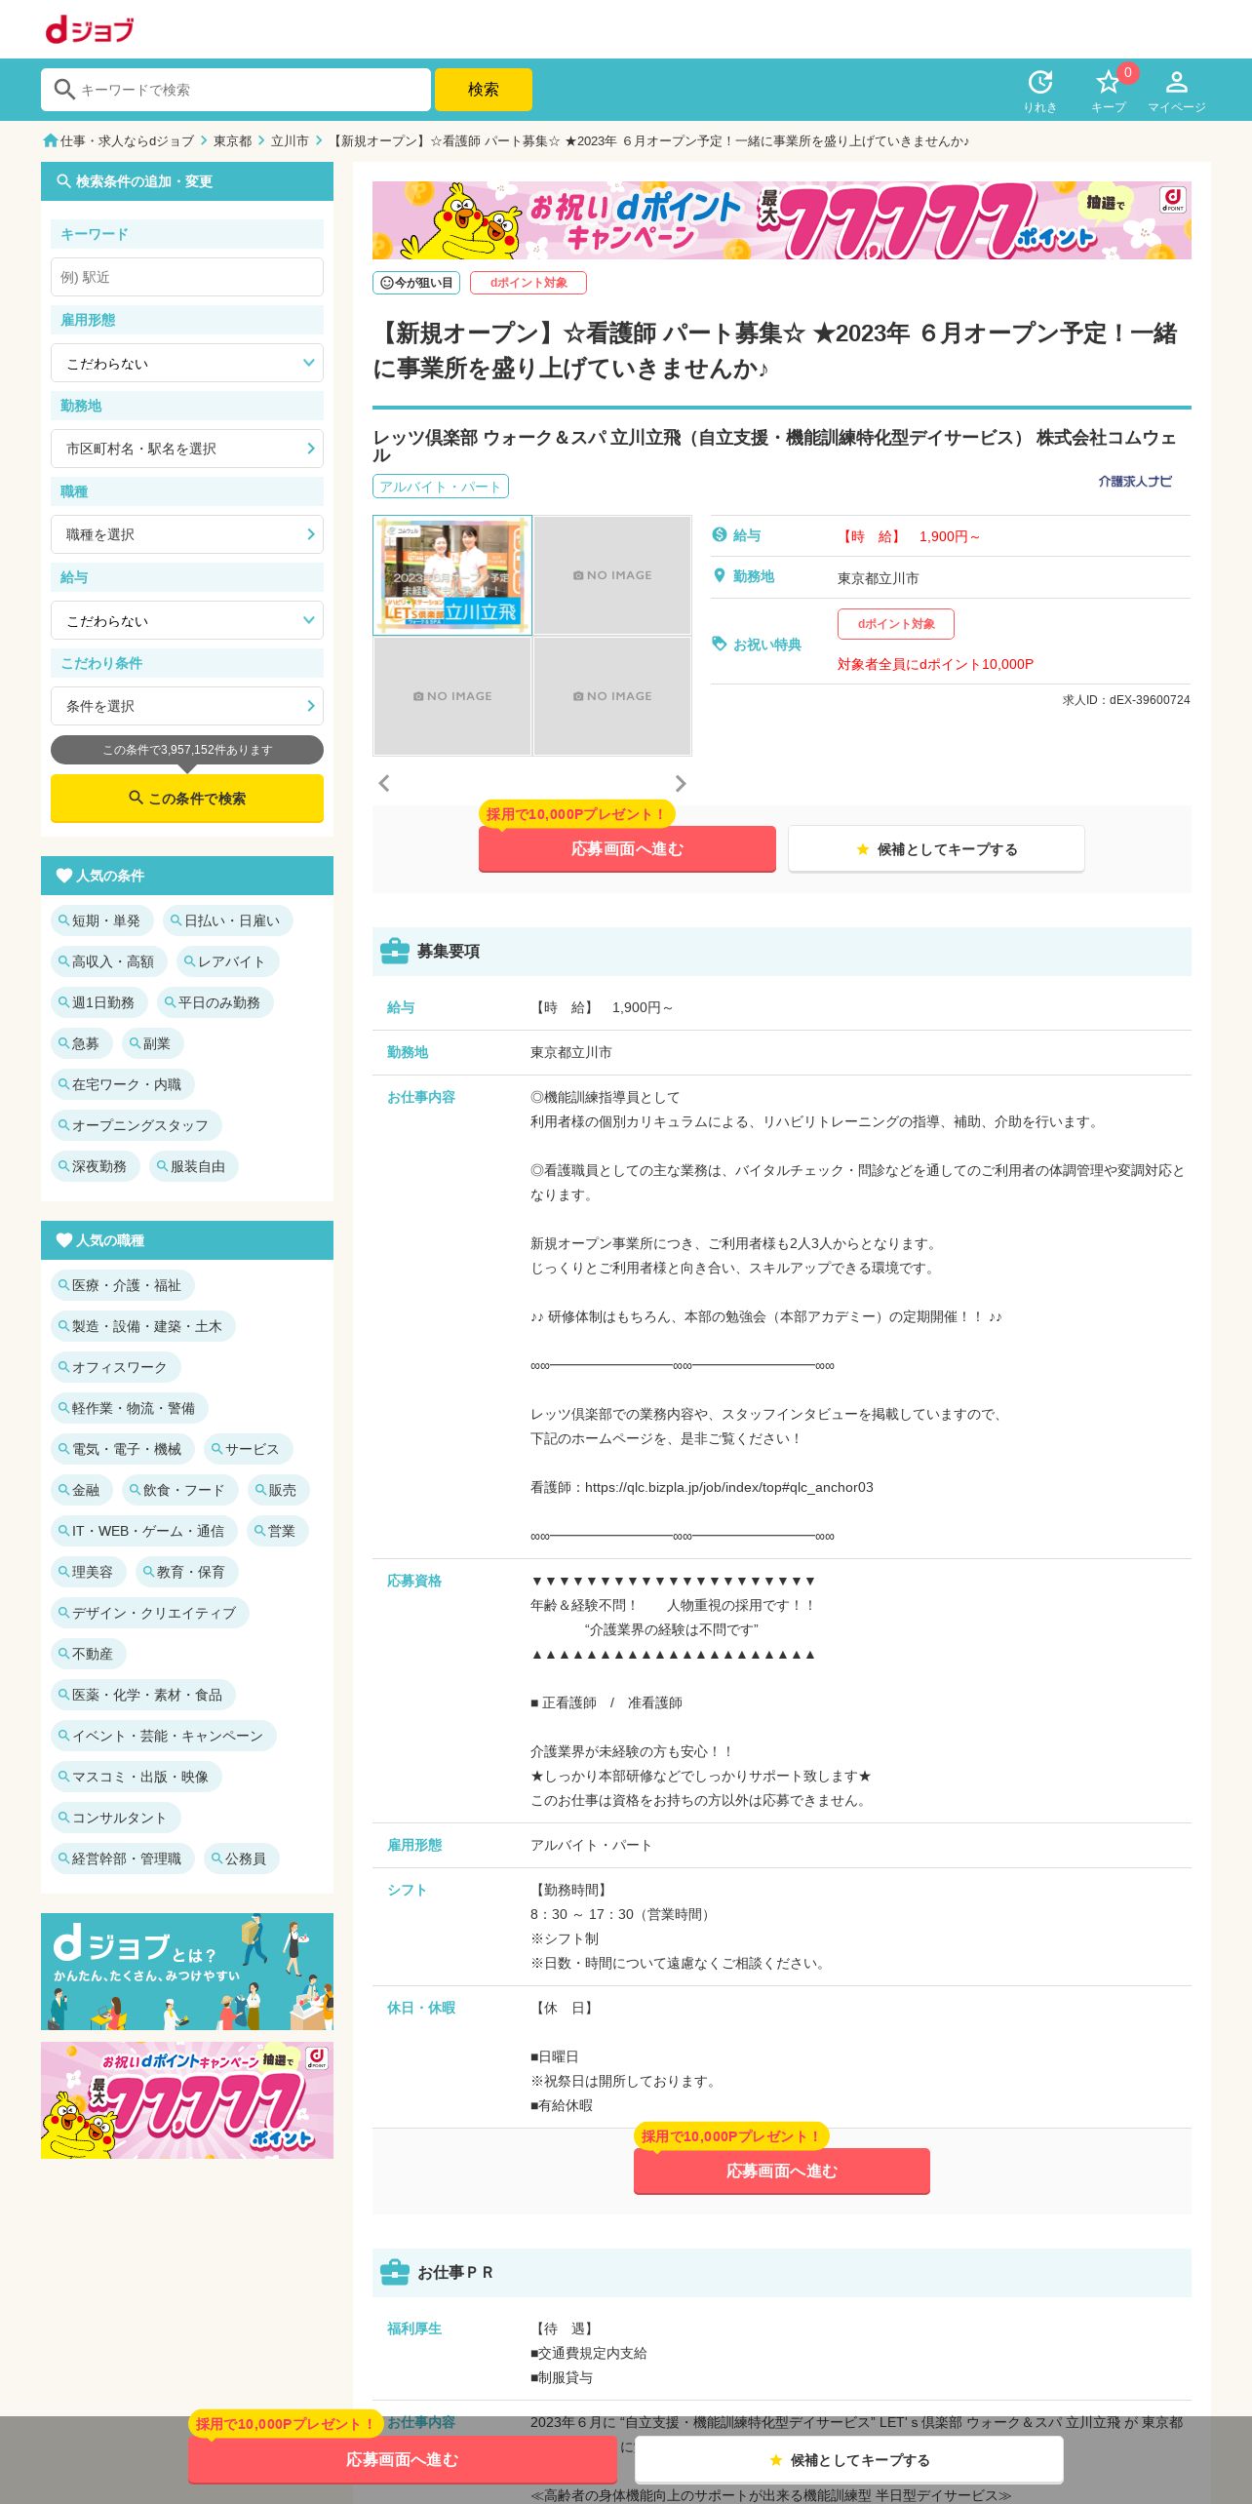Click the yellow 検索 button

(484, 90)
